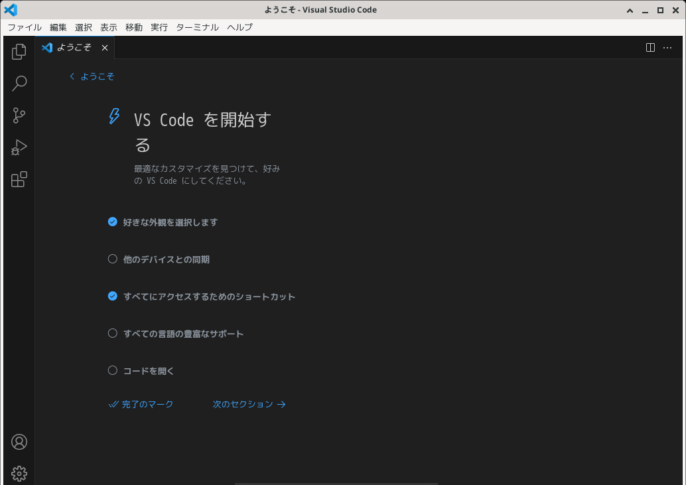
Task: Select the ようこそ editor tab
Action: click(x=75, y=48)
